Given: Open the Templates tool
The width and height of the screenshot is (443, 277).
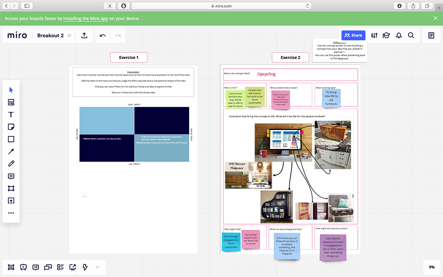Looking at the screenshot, I should 11,102.
